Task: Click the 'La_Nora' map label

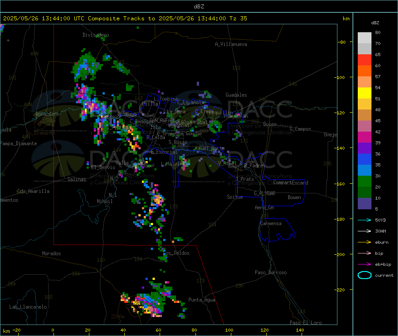Action: [176, 112]
